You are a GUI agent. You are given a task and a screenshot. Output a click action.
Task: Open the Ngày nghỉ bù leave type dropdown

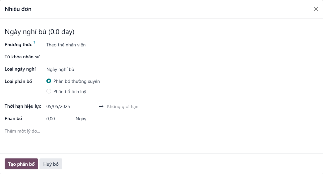99,69
